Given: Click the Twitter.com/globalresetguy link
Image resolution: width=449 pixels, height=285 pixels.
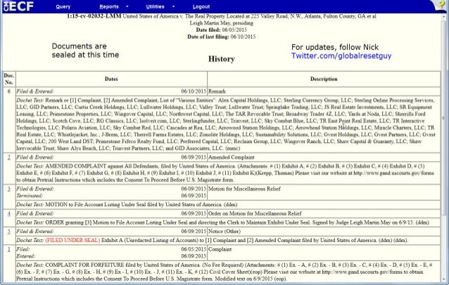Looking at the screenshot, I should pos(341,56).
